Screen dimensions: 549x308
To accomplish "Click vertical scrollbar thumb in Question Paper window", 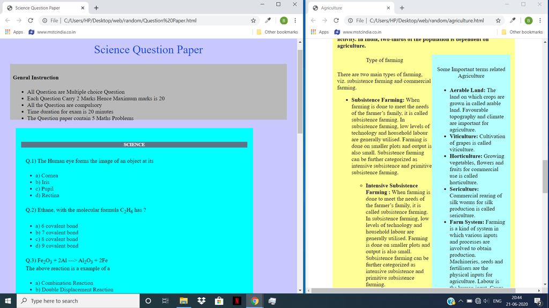I will click(300, 91).
